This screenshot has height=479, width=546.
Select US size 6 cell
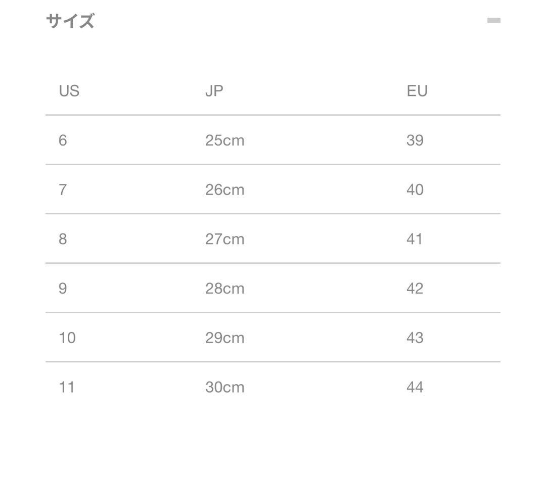click(63, 140)
